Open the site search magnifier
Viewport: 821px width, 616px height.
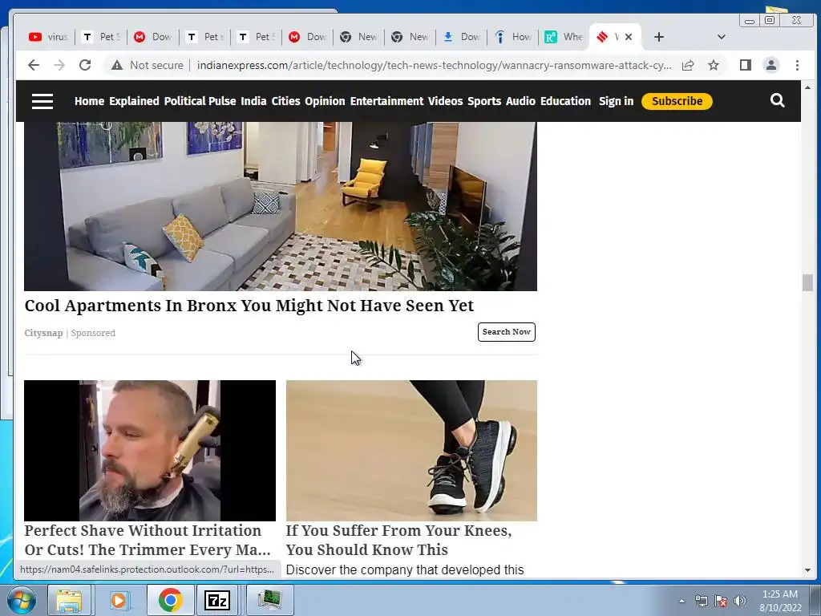(778, 100)
